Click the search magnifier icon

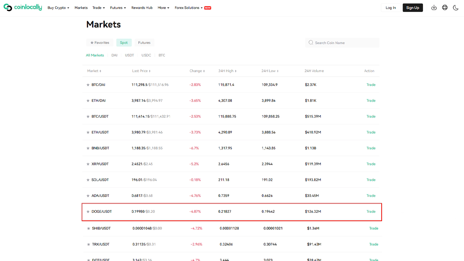(311, 43)
